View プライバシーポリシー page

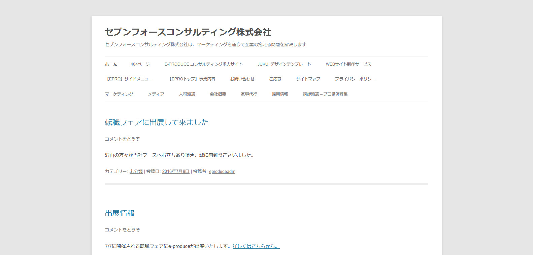pos(355,79)
